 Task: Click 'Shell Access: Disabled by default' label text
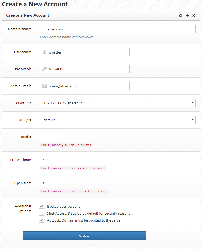click(89, 214)
